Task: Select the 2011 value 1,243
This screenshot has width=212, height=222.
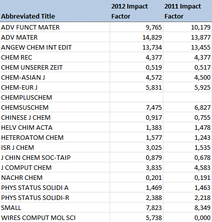Action: coord(202,138)
